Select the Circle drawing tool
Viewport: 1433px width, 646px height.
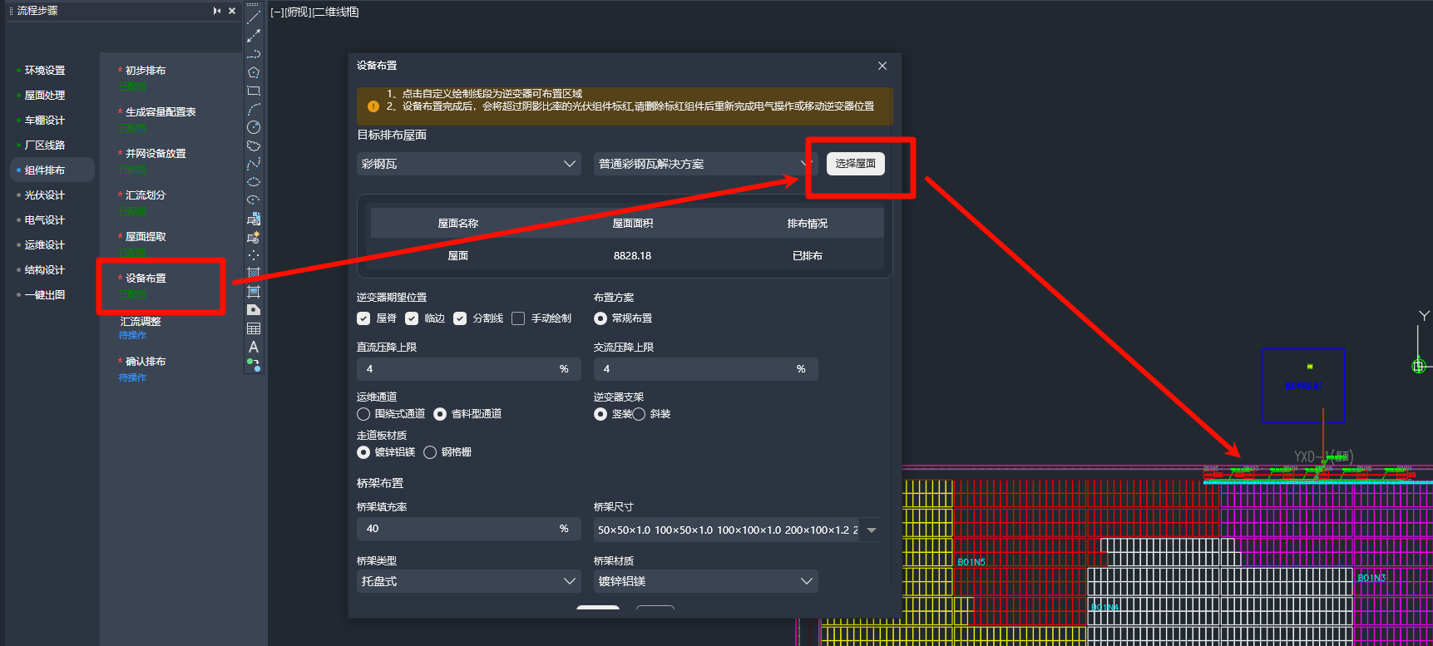click(x=254, y=127)
